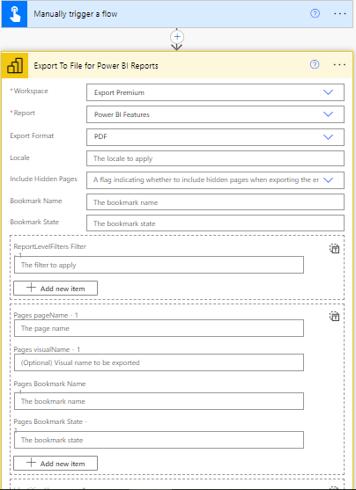The width and height of the screenshot is (356, 490).
Task: Expand the Workspace dropdown
Action: [328, 92]
